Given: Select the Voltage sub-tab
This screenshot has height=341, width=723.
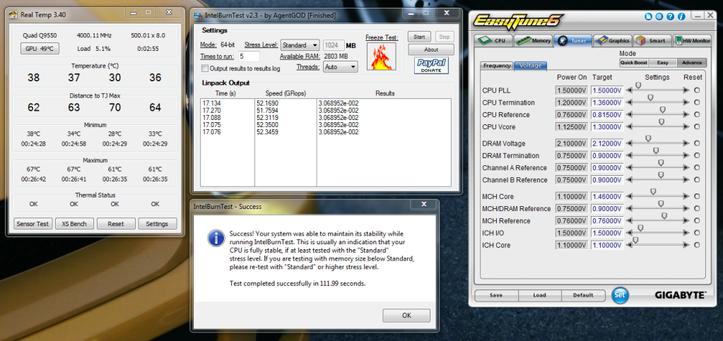Looking at the screenshot, I should point(531,66).
